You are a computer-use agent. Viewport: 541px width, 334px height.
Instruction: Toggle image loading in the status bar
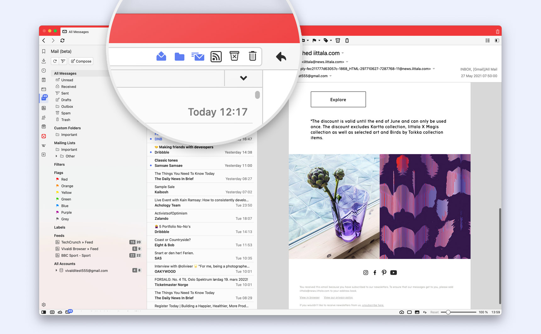pos(417,312)
